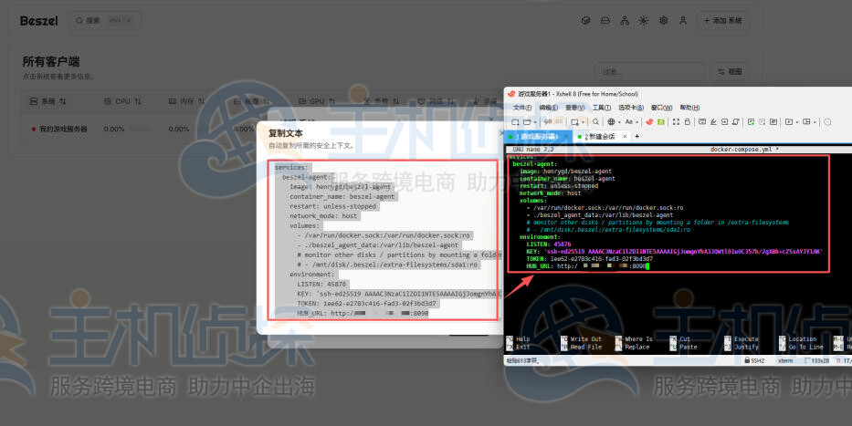Click the green Xftp icon in Xshell toolbar
Screen dimensions: 852x426
click(x=661, y=122)
